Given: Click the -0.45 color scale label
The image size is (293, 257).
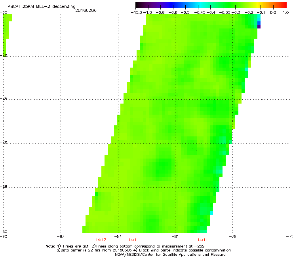Looking at the screenshot, I should coord(200,13).
